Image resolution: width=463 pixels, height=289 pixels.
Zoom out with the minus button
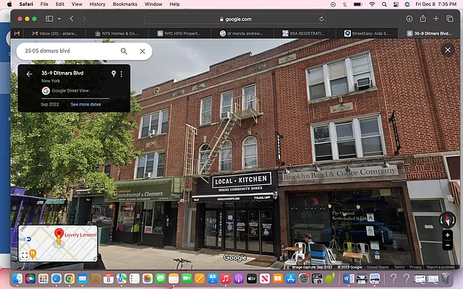pos(448,246)
